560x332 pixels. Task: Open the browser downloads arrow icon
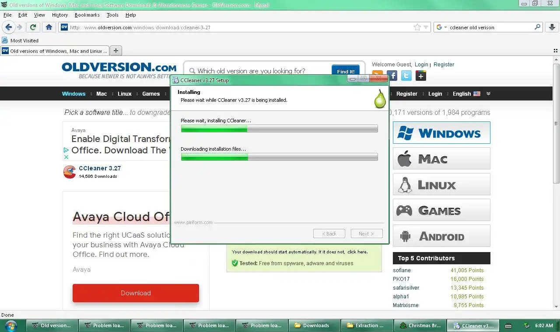552,27
